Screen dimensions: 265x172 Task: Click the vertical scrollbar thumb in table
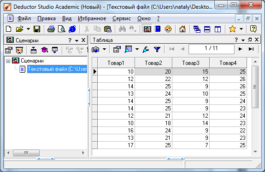(255, 87)
